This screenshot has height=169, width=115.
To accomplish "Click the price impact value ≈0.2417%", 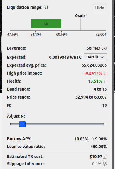I will [x=93, y=73].
